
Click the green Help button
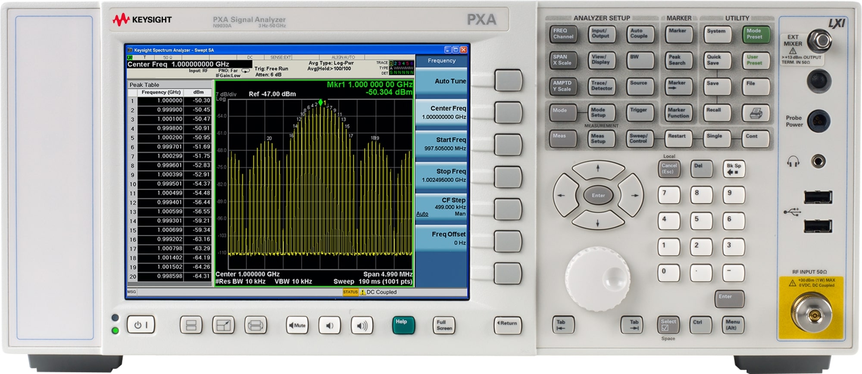tap(403, 325)
